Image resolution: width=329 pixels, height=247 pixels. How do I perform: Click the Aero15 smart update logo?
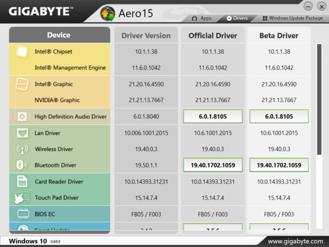pyautogui.click(x=108, y=13)
